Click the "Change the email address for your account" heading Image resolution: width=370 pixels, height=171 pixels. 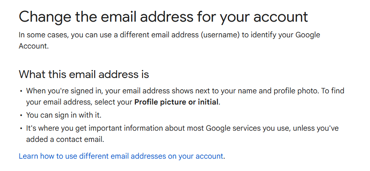164,17
